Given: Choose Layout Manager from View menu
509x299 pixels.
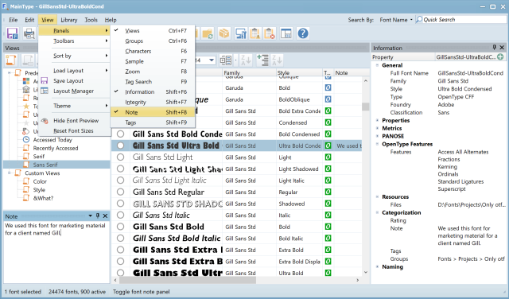Looking at the screenshot, I should (x=74, y=91).
